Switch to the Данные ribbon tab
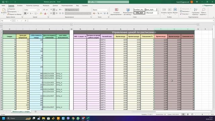Image resolution: width=215 pixels, height=121 pixels. (x=55, y=6)
